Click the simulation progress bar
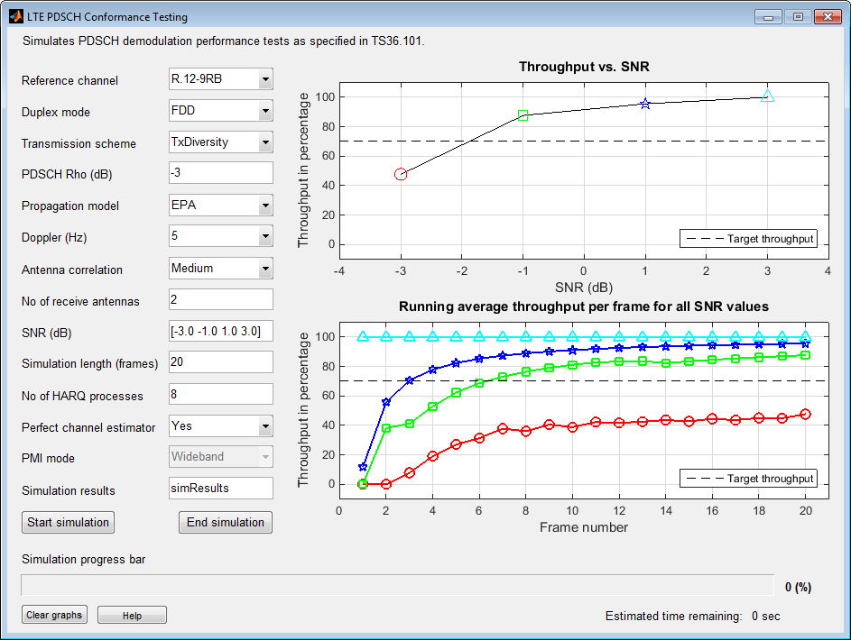Image resolution: width=851 pixels, height=640 pixels. pyautogui.click(x=397, y=585)
